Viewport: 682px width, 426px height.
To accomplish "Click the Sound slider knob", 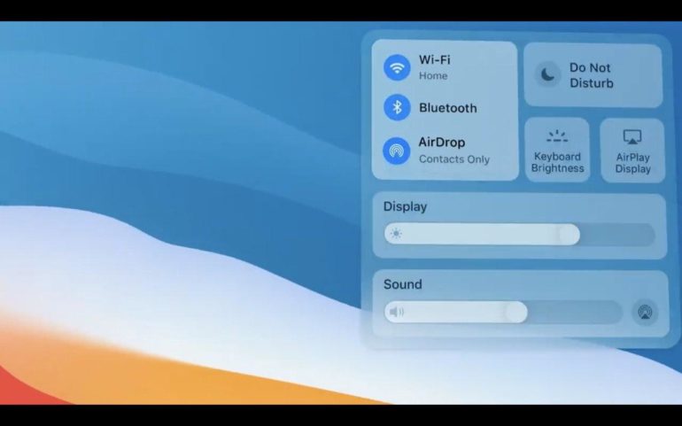I will [516, 312].
